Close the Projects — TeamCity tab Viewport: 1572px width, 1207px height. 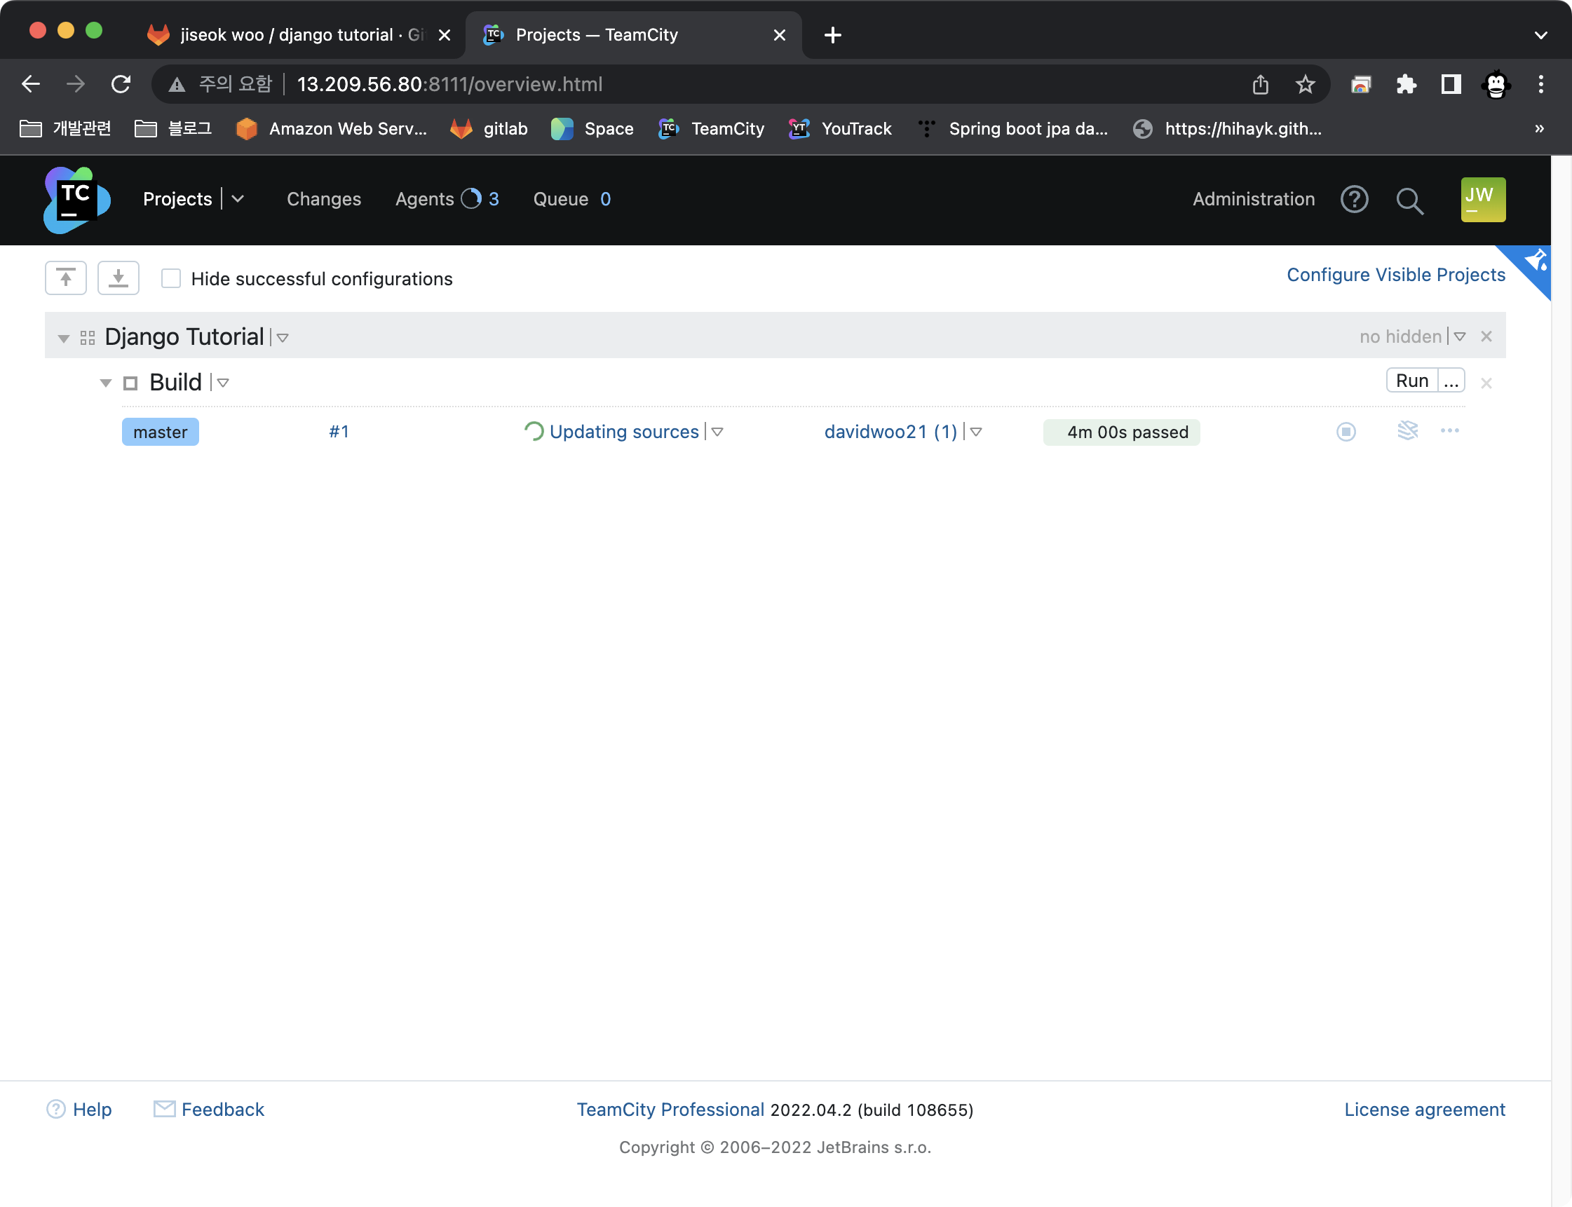(779, 34)
